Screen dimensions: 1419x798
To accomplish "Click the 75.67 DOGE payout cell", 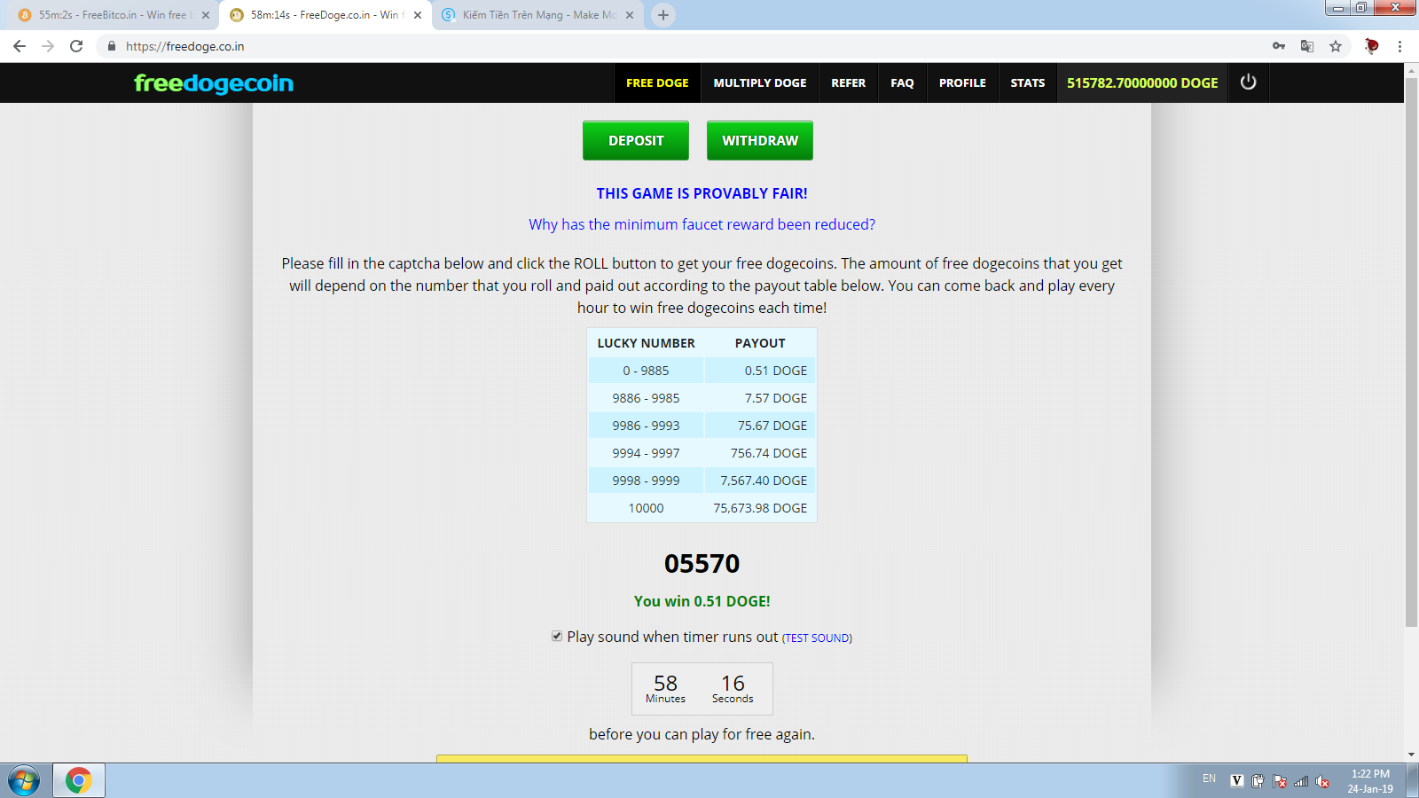I will 760,426.
